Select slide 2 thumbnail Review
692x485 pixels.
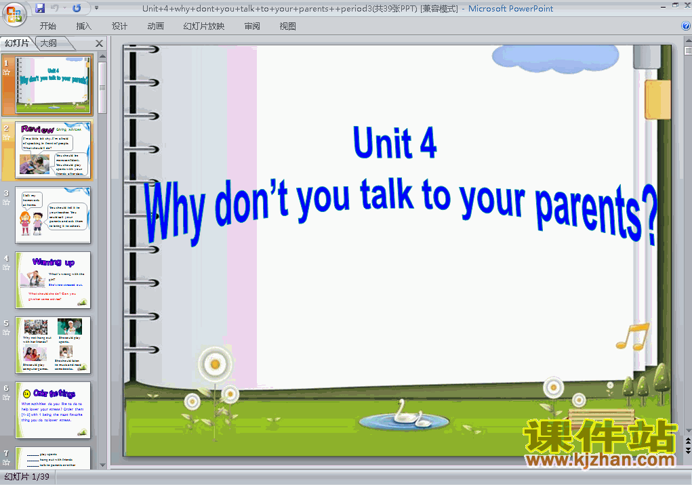pos(53,150)
